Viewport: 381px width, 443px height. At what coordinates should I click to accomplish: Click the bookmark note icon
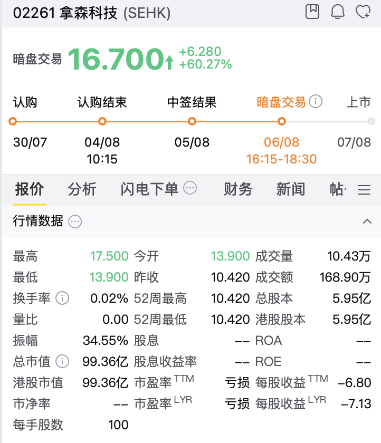312,12
